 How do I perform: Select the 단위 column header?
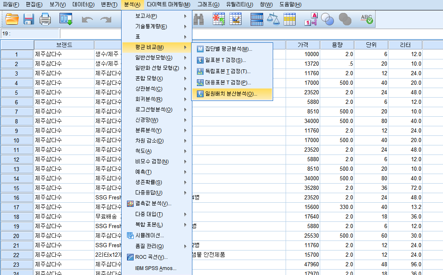click(x=371, y=45)
